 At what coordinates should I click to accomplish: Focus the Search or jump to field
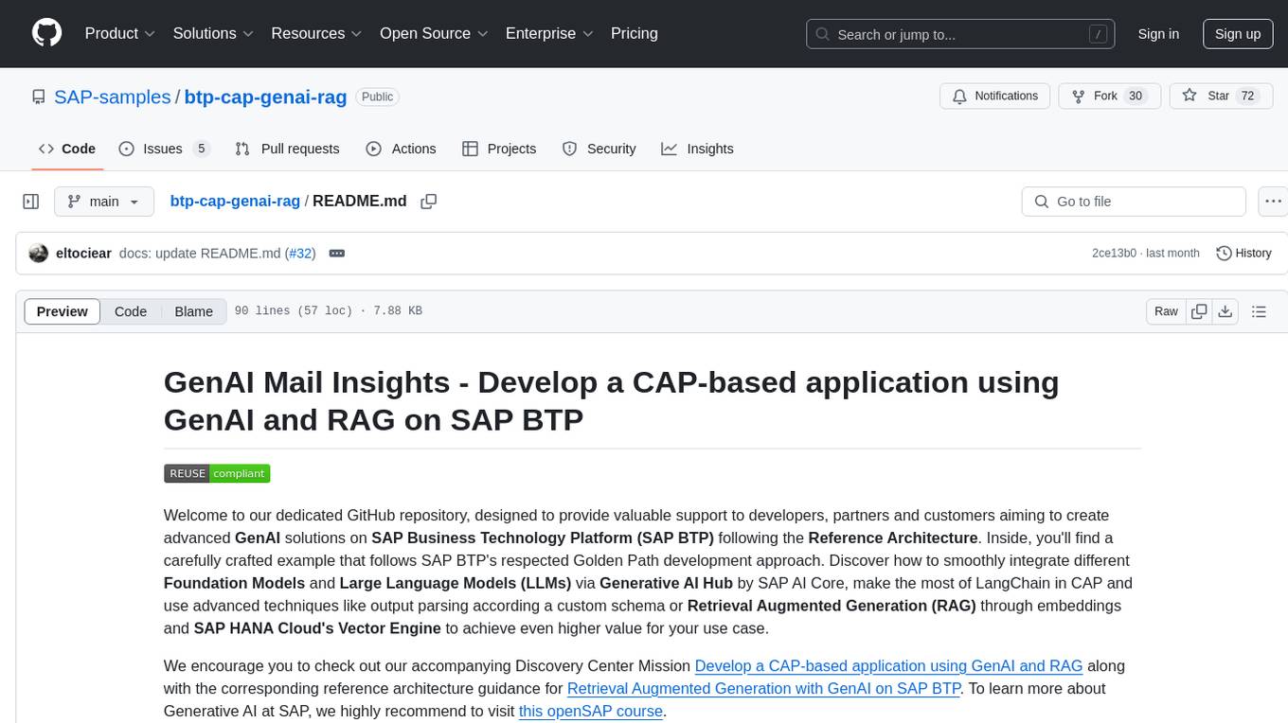pos(962,34)
